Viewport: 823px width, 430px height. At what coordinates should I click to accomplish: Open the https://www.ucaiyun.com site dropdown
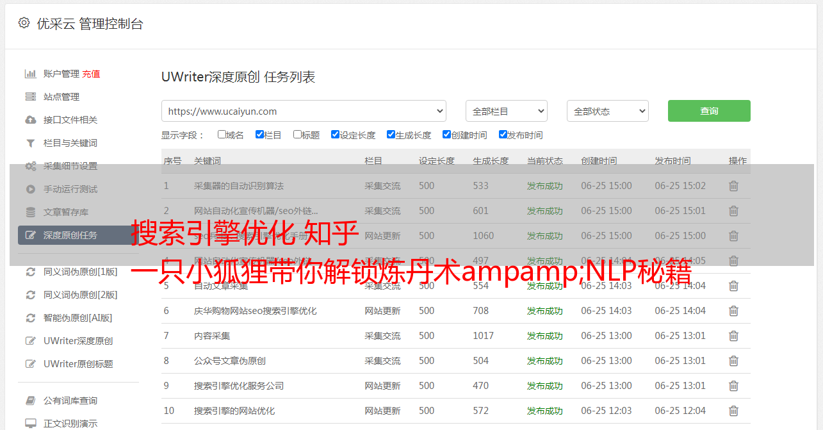(x=304, y=111)
